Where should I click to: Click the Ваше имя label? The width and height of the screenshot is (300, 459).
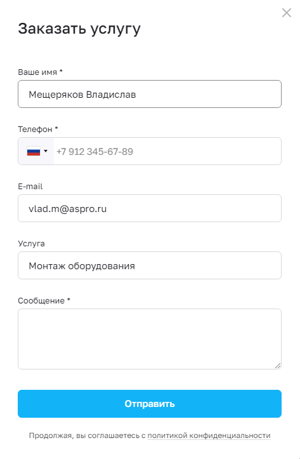point(37,72)
